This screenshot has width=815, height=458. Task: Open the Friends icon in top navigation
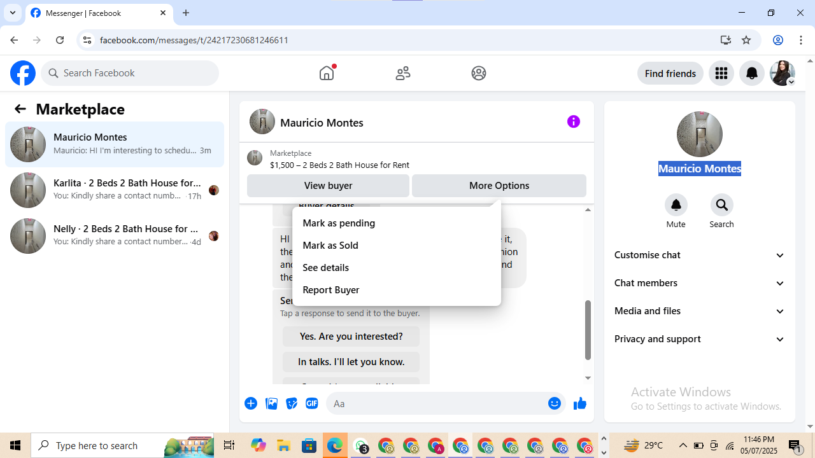point(403,73)
